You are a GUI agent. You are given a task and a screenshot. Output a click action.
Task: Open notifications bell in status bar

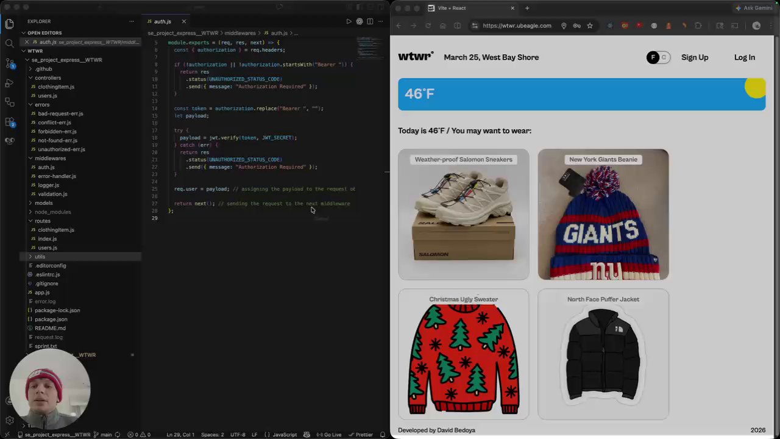383,435
